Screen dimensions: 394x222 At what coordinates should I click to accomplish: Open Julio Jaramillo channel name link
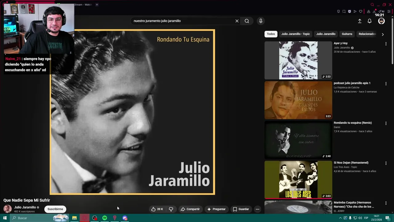coord(25,207)
